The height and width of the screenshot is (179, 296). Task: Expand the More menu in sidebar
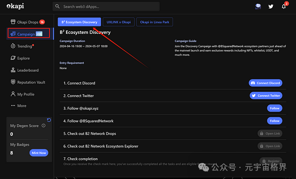[x=19, y=106]
